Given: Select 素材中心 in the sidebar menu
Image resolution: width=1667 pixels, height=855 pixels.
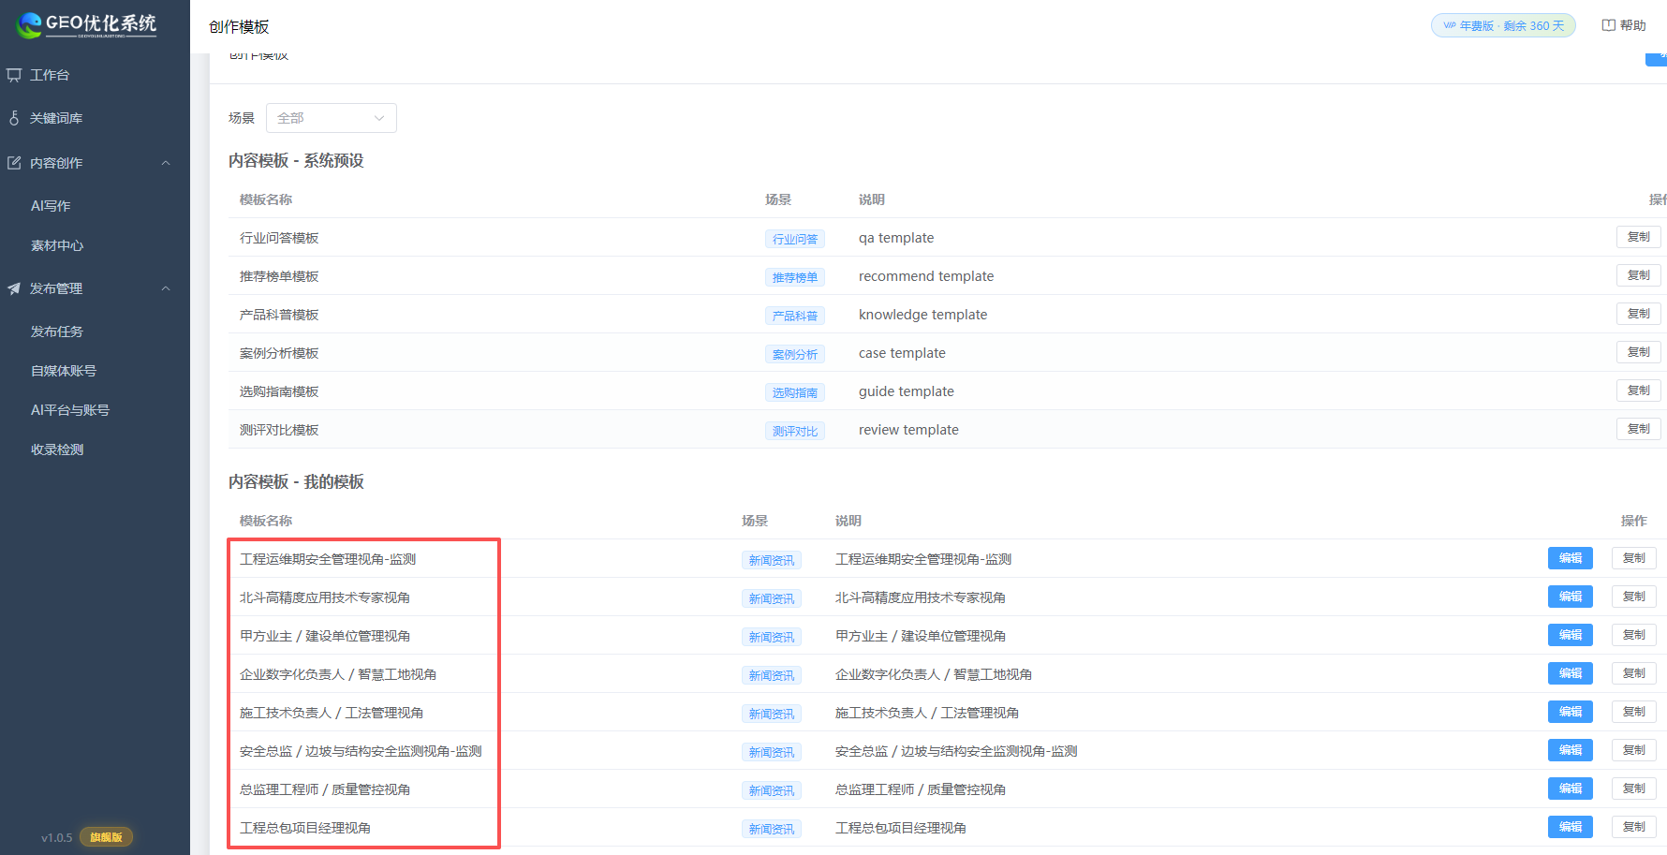Looking at the screenshot, I should [x=56, y=245].
